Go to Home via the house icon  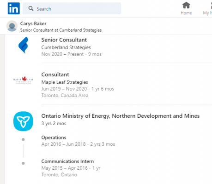click(x=186, y=5)
